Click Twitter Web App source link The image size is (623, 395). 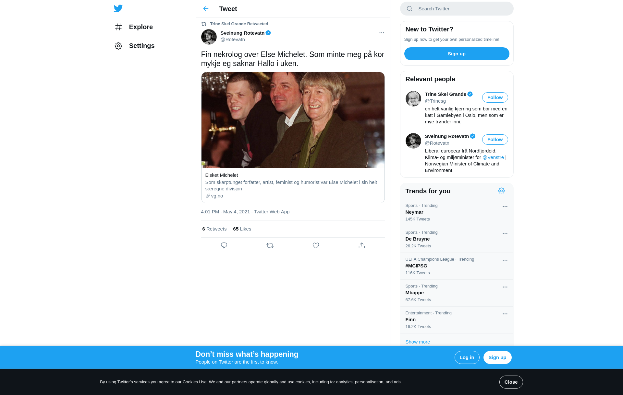(x=272, y=212)
